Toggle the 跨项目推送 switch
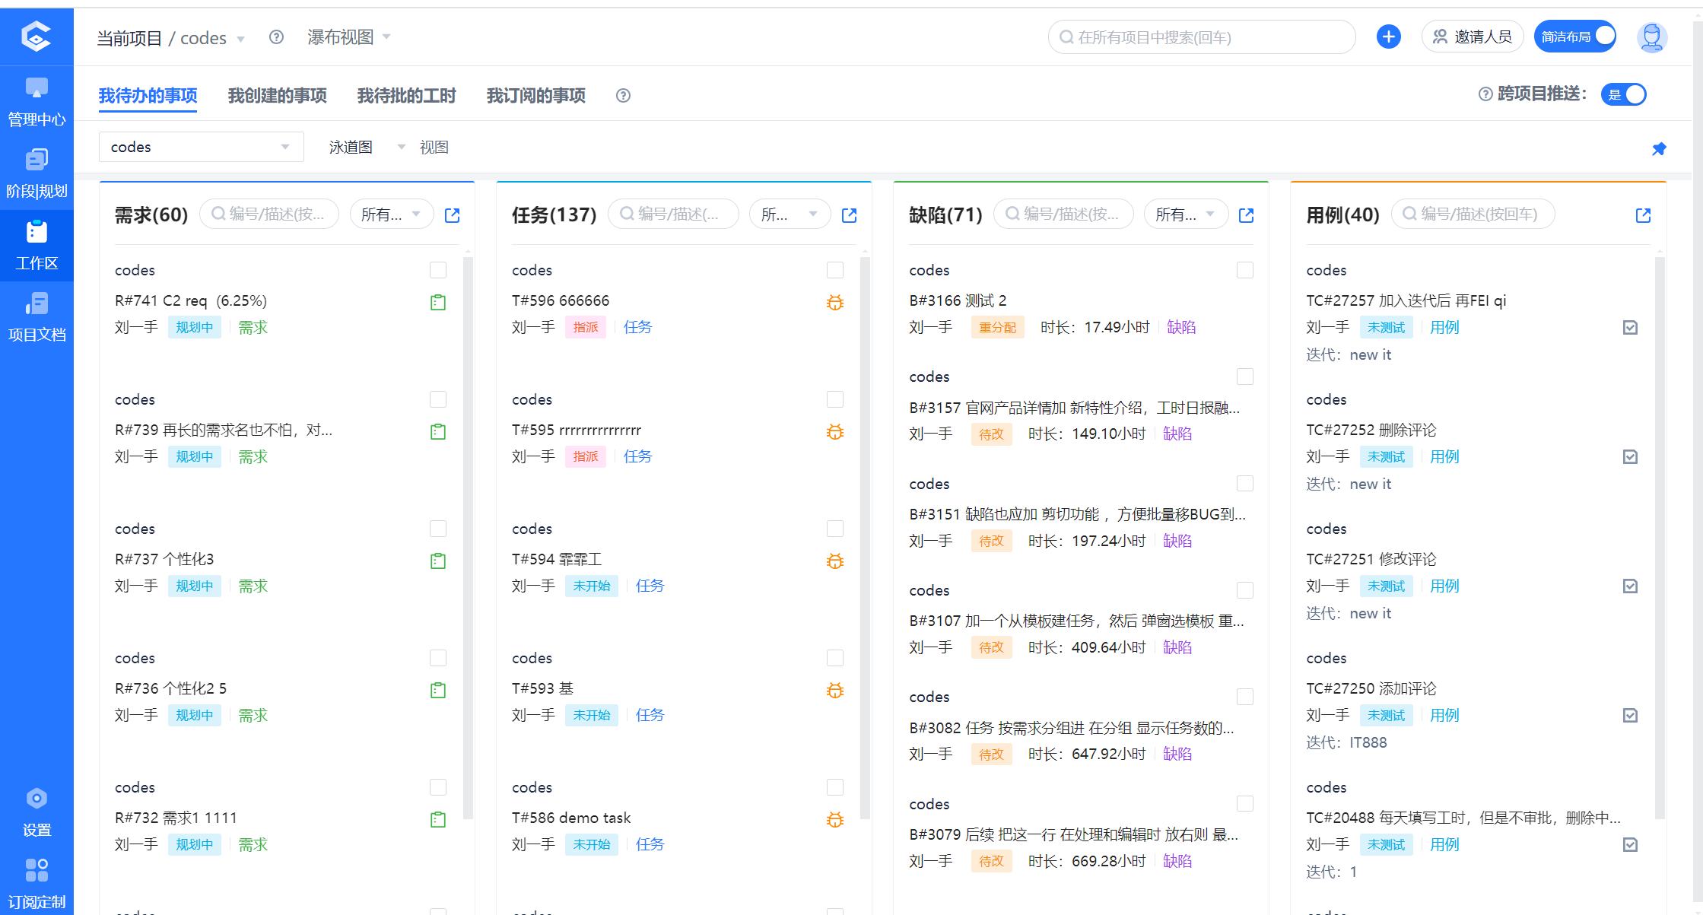 1624,94
